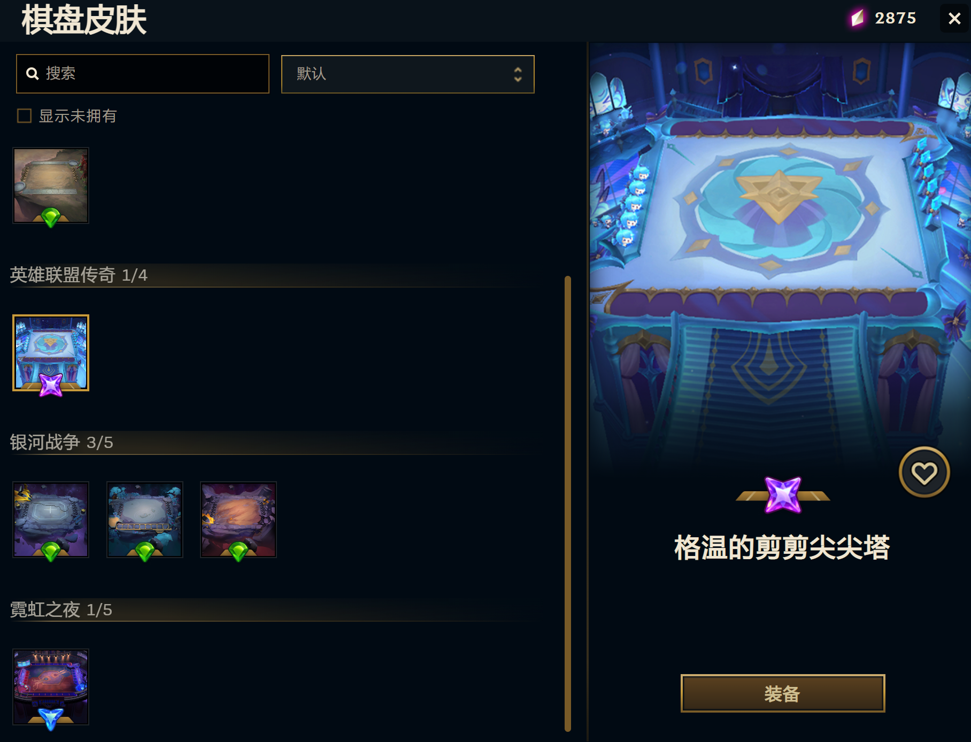Open the 默认 sort dropdown

[x=407, y=74]
